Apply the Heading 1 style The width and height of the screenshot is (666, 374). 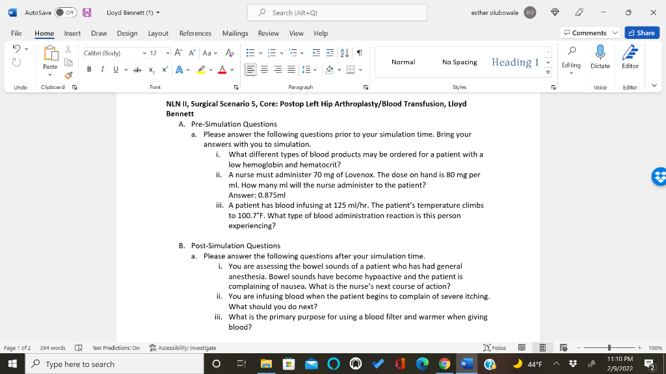[x=515, y=62]
